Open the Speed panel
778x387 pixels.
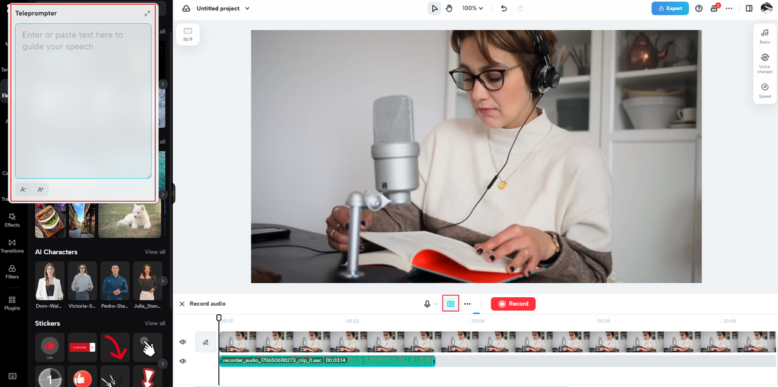coord(765,90)
